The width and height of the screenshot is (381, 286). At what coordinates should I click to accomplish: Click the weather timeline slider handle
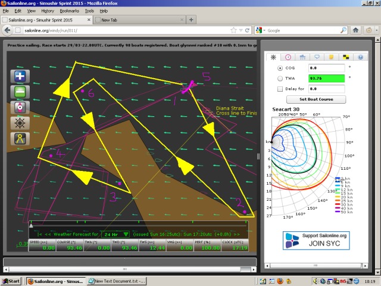point(31,226)
